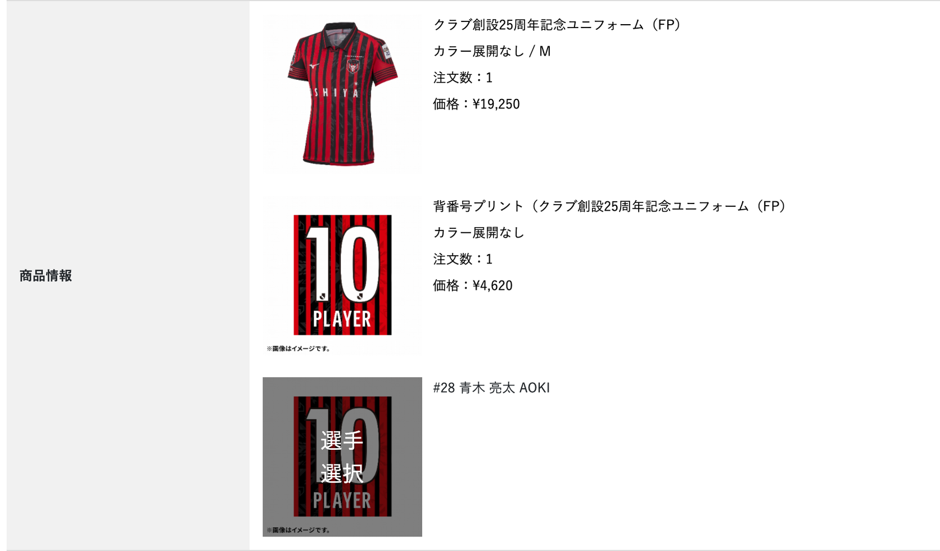Click the club crest on the jersey chest
Image resolution: width=940 pixels, height=551 pixels.
353,67
